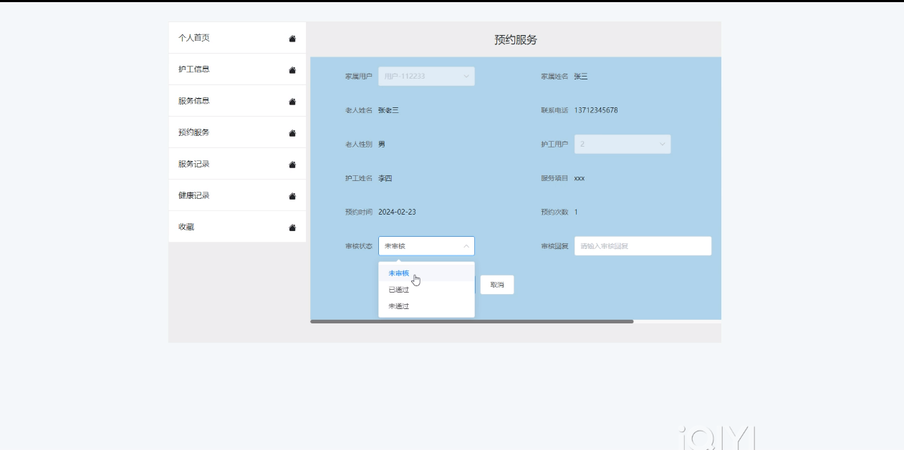Click the home icon beside 个人首页

[x=292, y=39]
